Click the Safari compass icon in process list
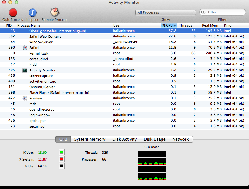 coord(25,48)
